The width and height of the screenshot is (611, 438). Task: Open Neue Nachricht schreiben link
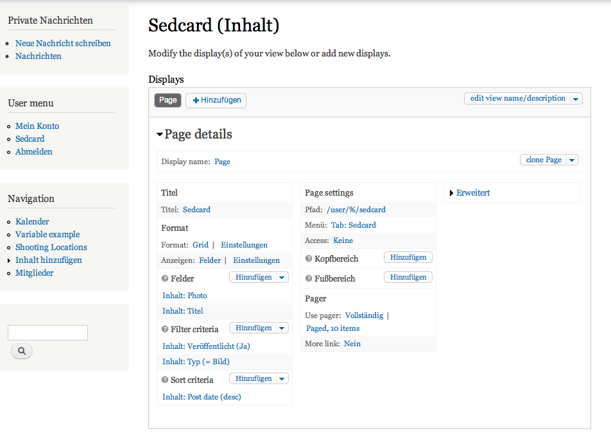[63, 44]
